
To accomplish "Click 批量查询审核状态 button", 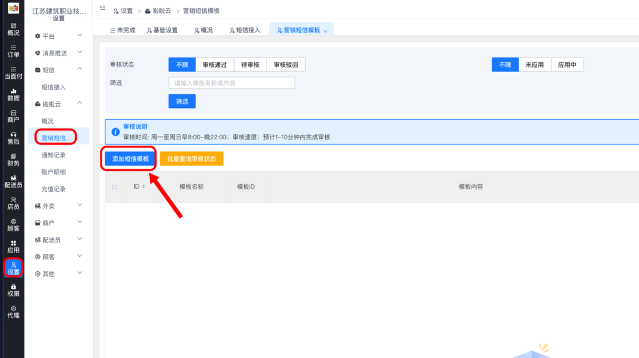I will click(x=192, y=159).
